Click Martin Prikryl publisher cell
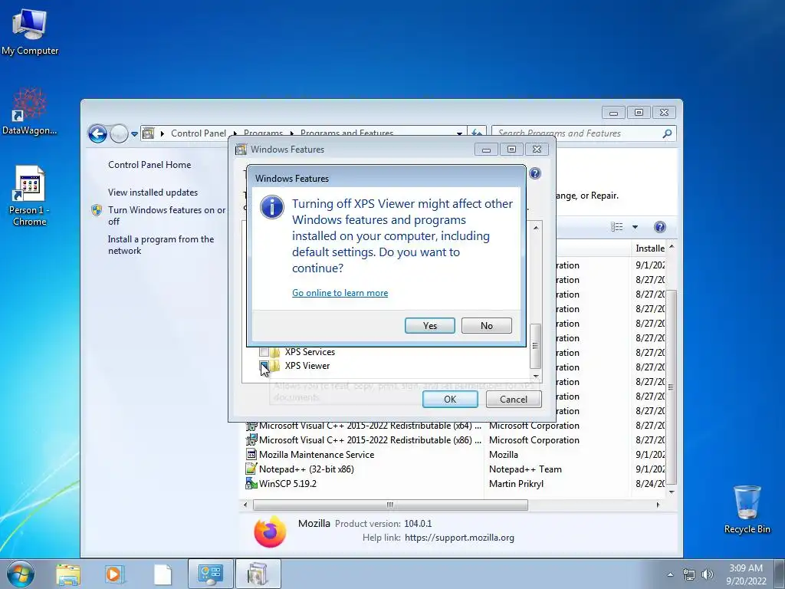The height and width of the screenshot is (589, 785). [516, 484]
